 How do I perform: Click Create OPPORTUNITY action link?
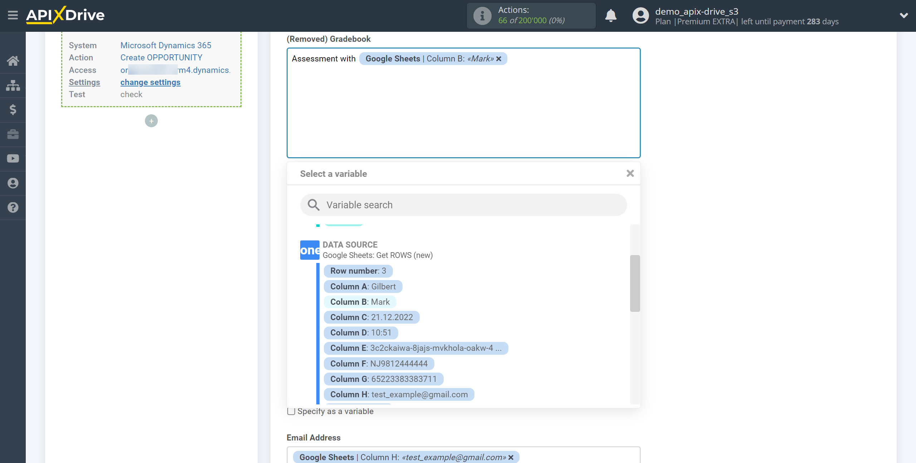click(x=161, y=58)
